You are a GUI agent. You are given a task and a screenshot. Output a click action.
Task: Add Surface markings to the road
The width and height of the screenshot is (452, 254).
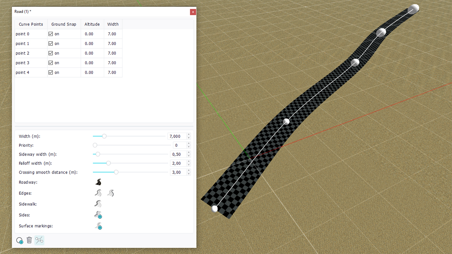tap(98, 226)
